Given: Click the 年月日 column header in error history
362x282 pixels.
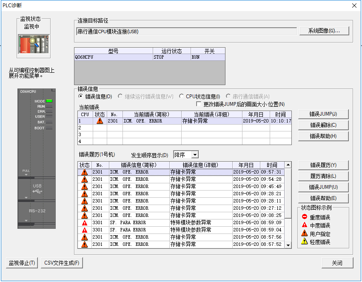Looking at the screenshot, I should click(x=246, y=165).
